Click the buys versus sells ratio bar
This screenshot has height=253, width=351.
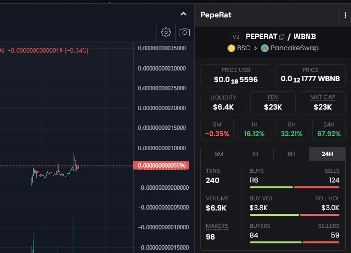tap(294, 187)
